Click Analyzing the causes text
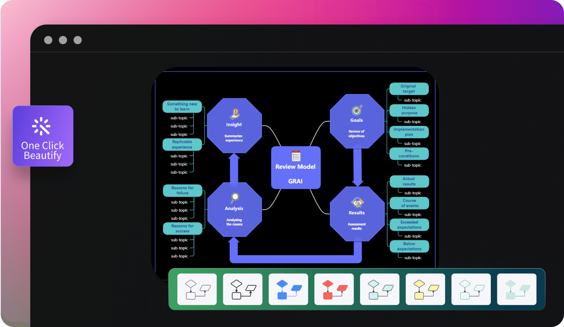Screen dimensions: 564x327 point(235,222)
